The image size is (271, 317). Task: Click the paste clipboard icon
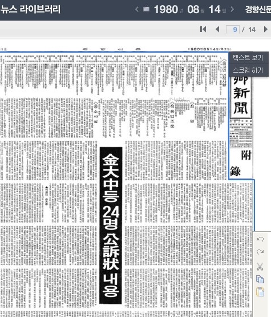point(260,292)
